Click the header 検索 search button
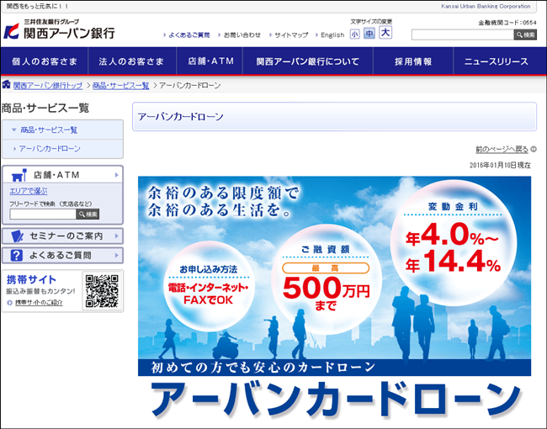547x429 pixels. click(x=525, y=34)
